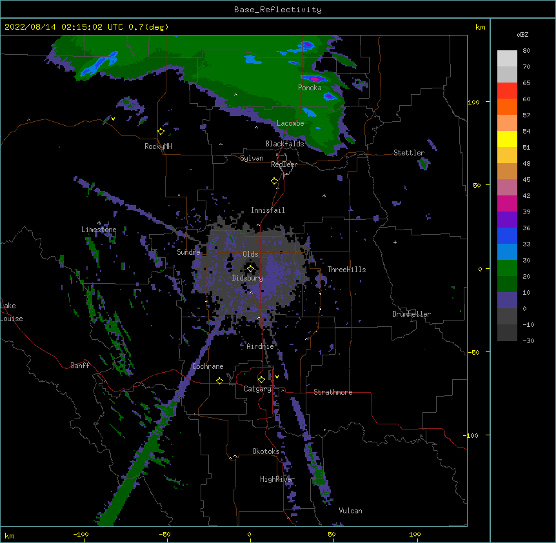Select the HighRiver label
Screen dimensions: 556x543
tap(277, 479)
